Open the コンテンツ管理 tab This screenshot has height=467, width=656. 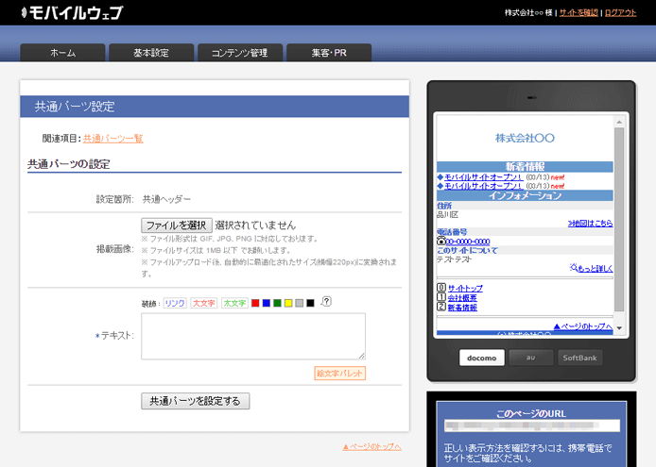tap(240, 53)
